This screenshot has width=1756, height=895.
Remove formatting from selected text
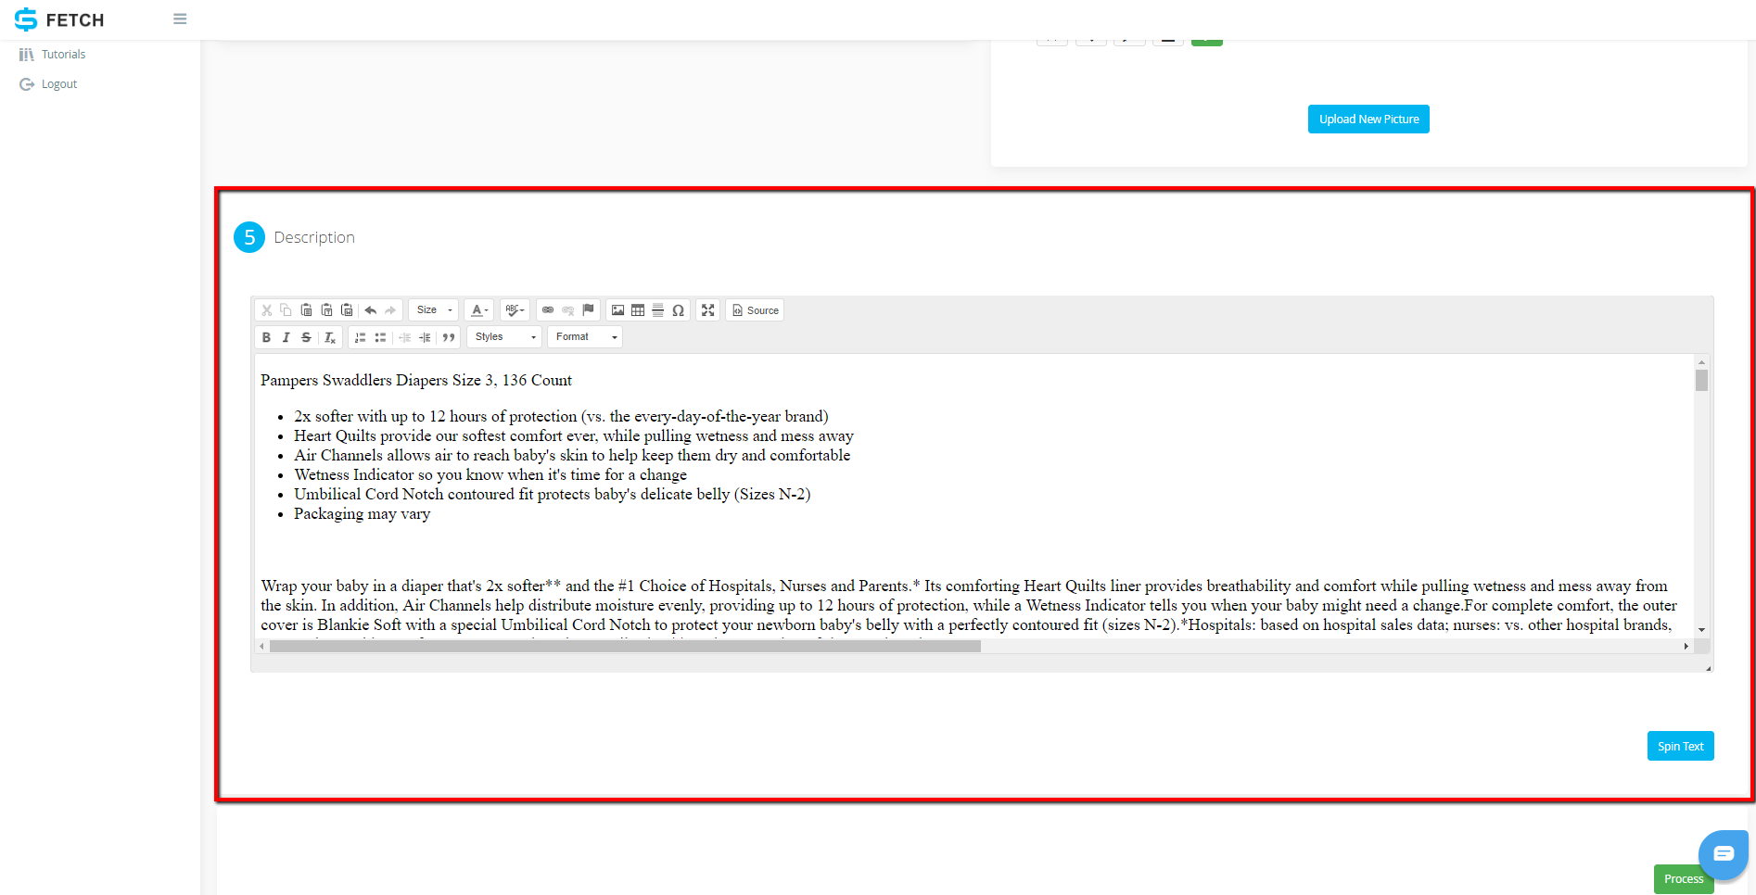[330, 337]
